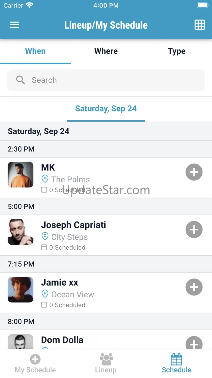Viewport: 212px width, 378px height.
Task: Add MK to my schedule
Action: (x=194, y=172)
